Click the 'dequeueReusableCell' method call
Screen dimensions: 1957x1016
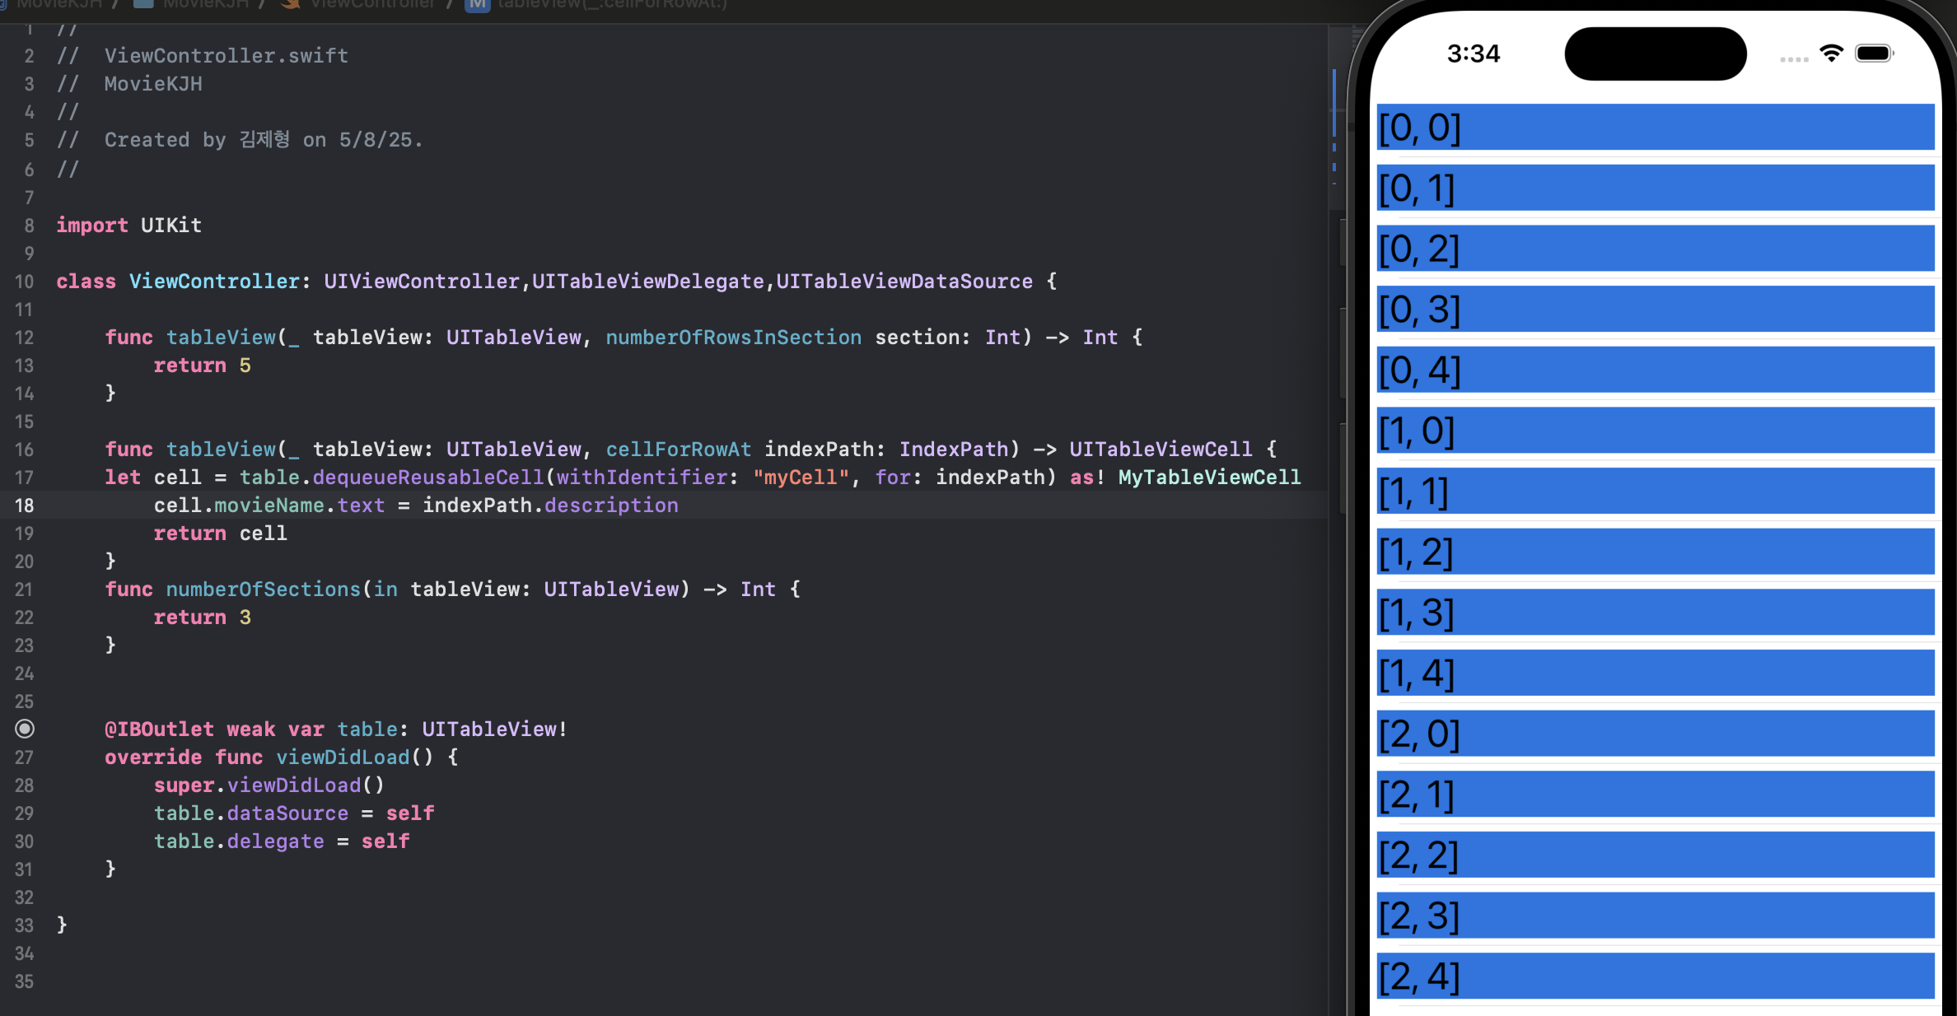(x=428, y=478)
